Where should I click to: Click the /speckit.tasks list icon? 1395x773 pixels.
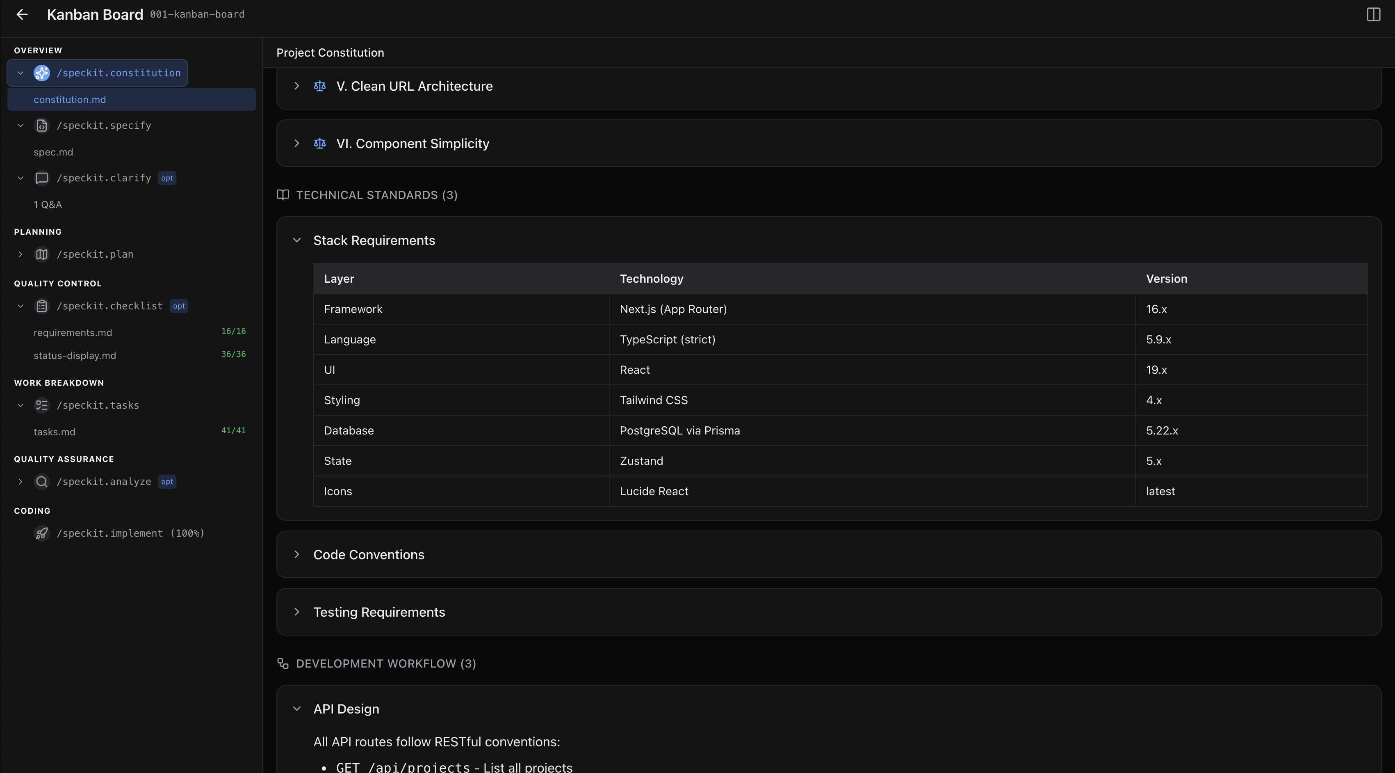[x=42, y=405]
